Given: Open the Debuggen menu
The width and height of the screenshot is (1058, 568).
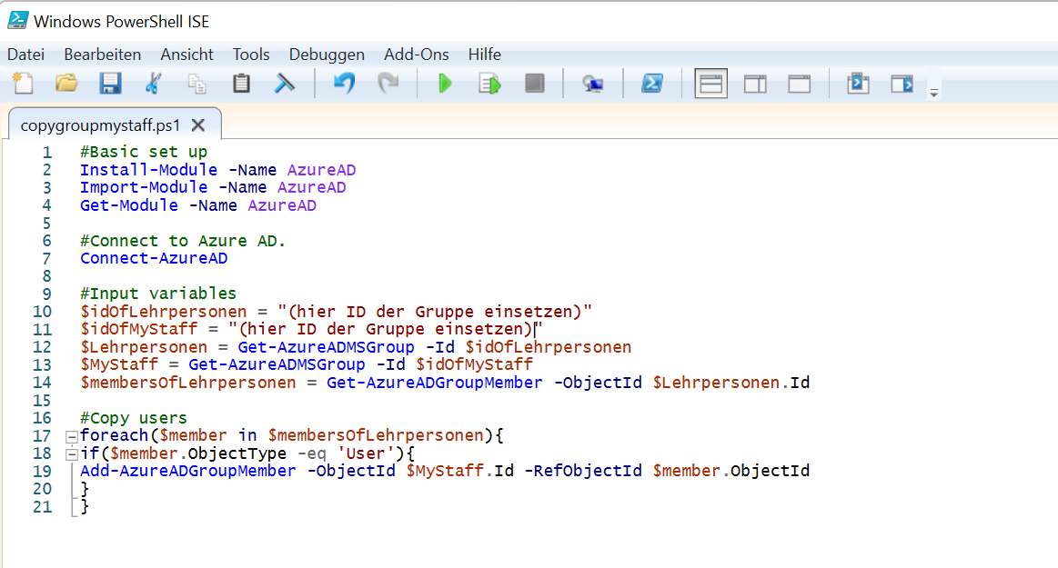Looking at the screenshot, I should coord(327,55).
